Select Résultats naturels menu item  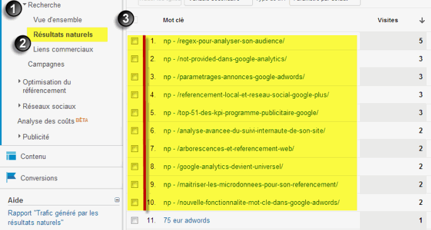(x=63, y=35)
